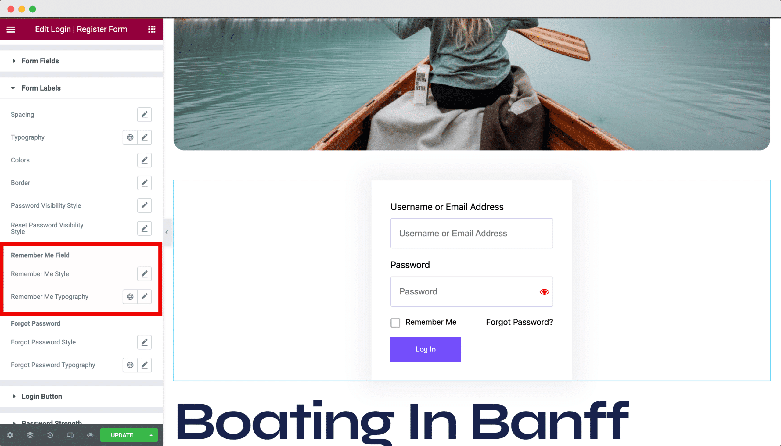Viewport: 781px width, 446px height.
Task: Click the Password Visibility Style edit icon
Action: tap(145, 205)
